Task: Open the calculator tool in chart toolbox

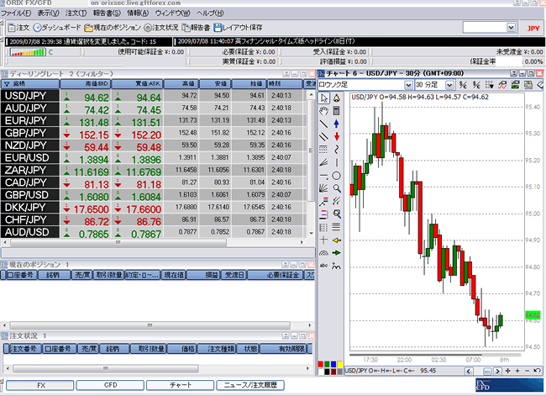Action: point(336,111)
